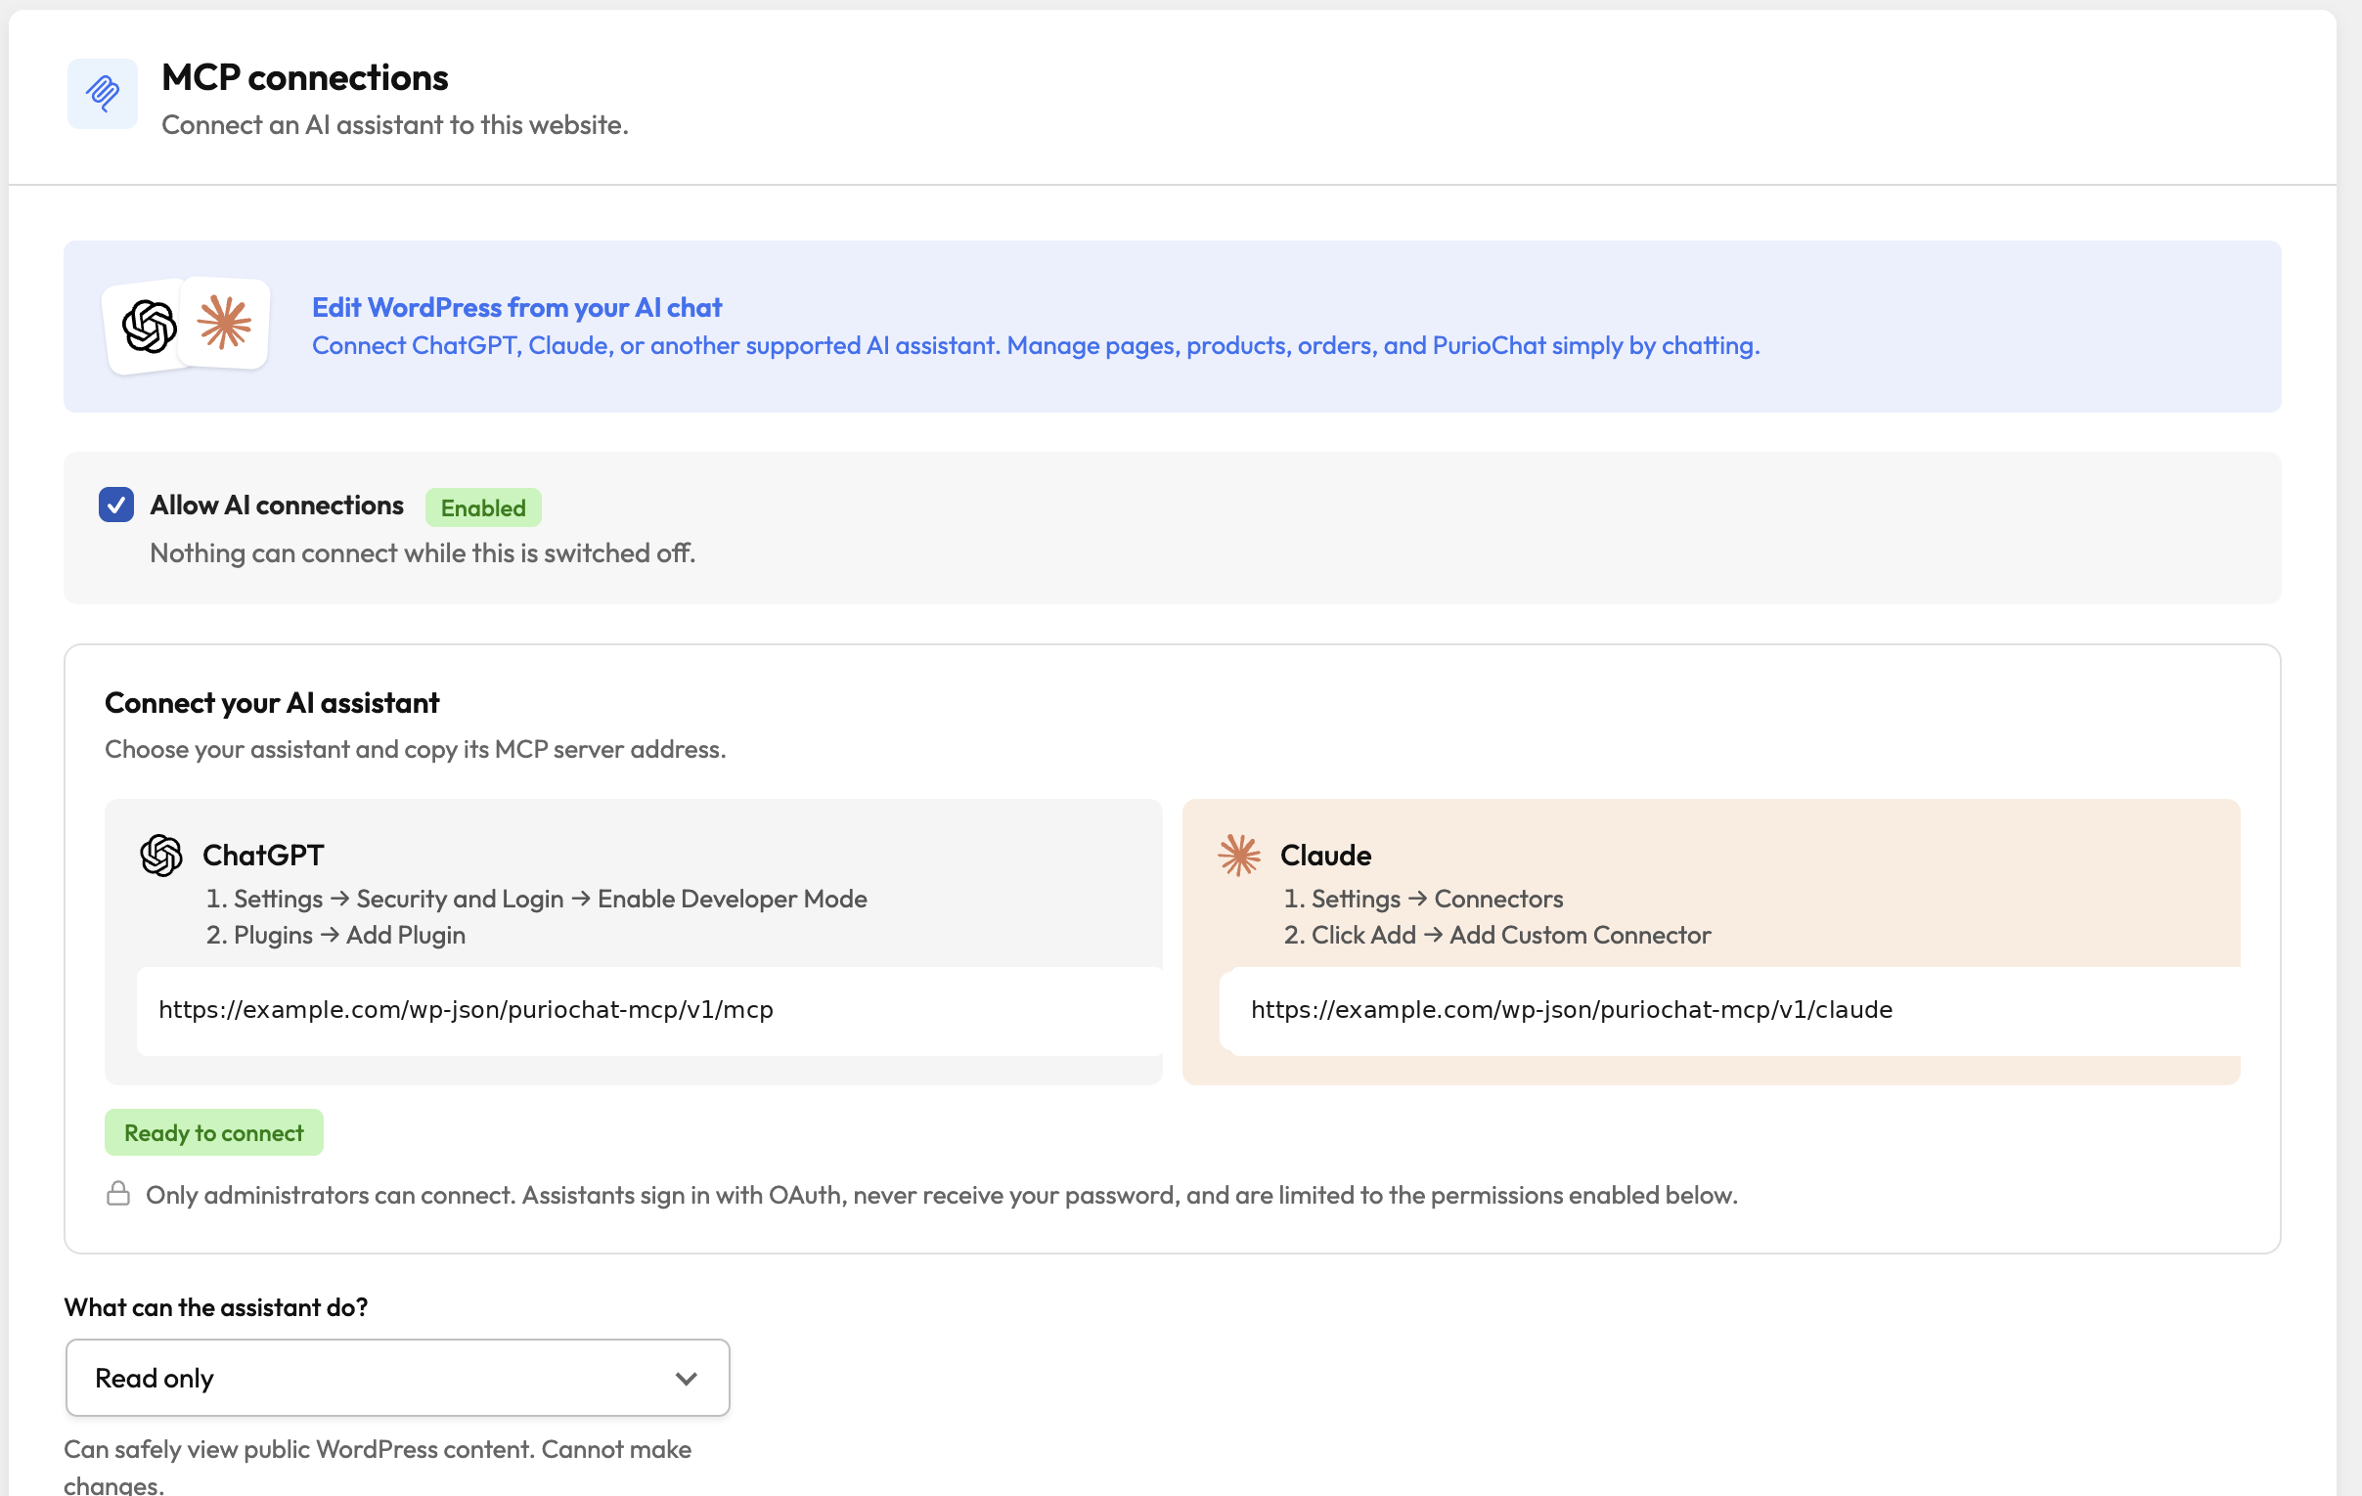Click the Claude card title

(x=1325, y=855)
